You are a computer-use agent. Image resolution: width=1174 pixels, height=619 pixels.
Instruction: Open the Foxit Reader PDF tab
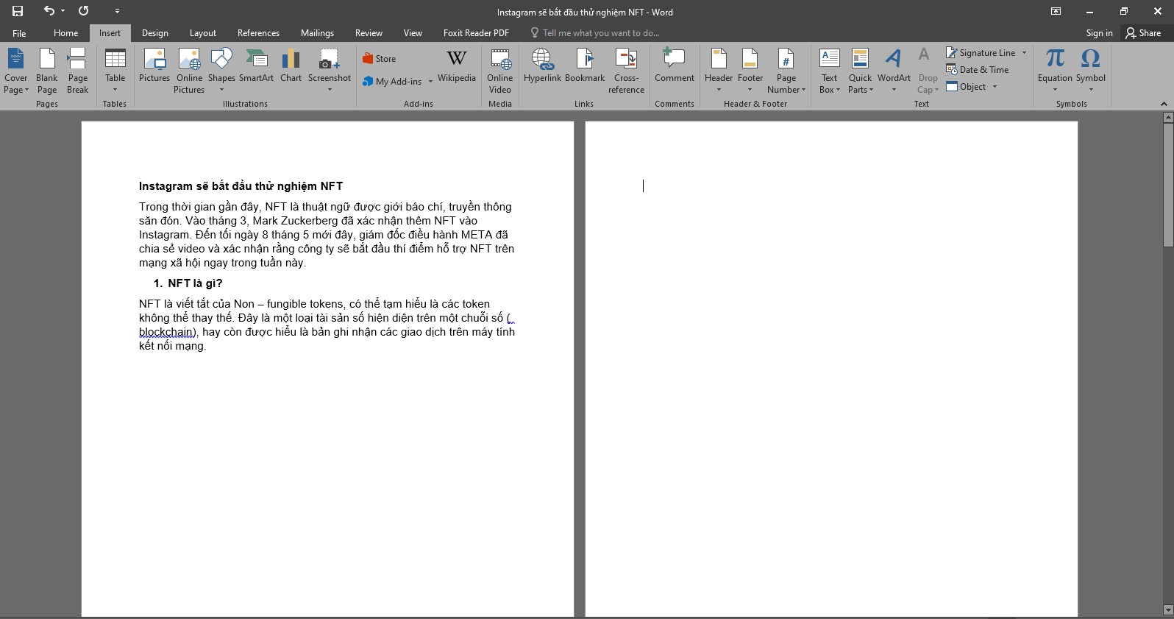coord(476,33)
